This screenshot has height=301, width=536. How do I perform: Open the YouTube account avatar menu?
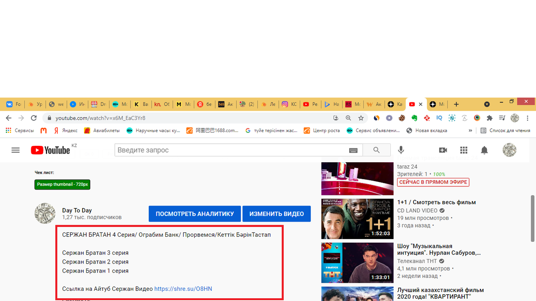pos(509,150)
